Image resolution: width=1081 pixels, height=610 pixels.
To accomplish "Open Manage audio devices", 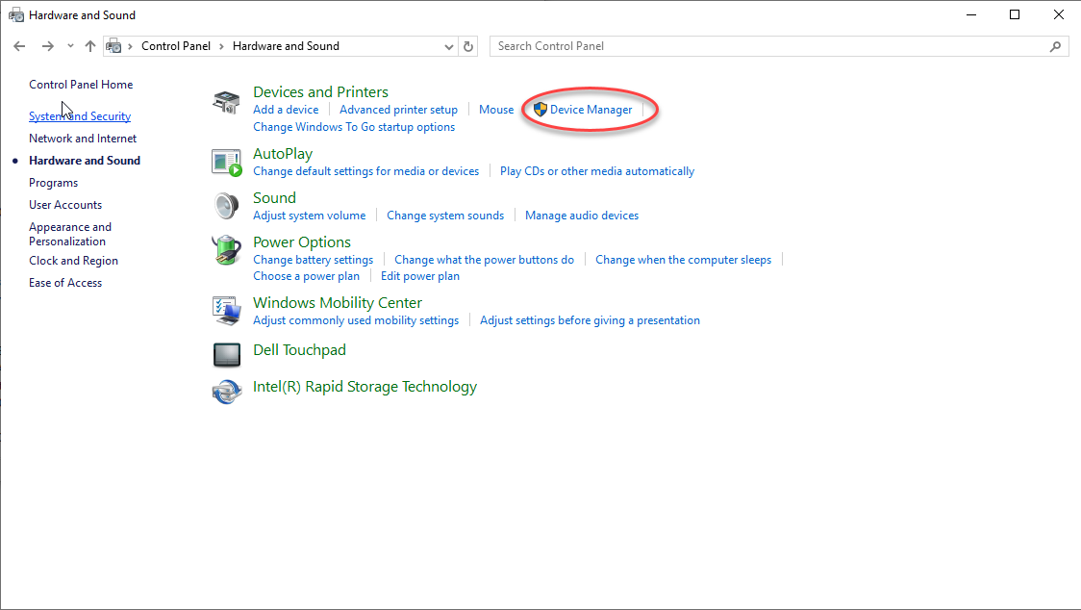I will [x=582, y=216].
